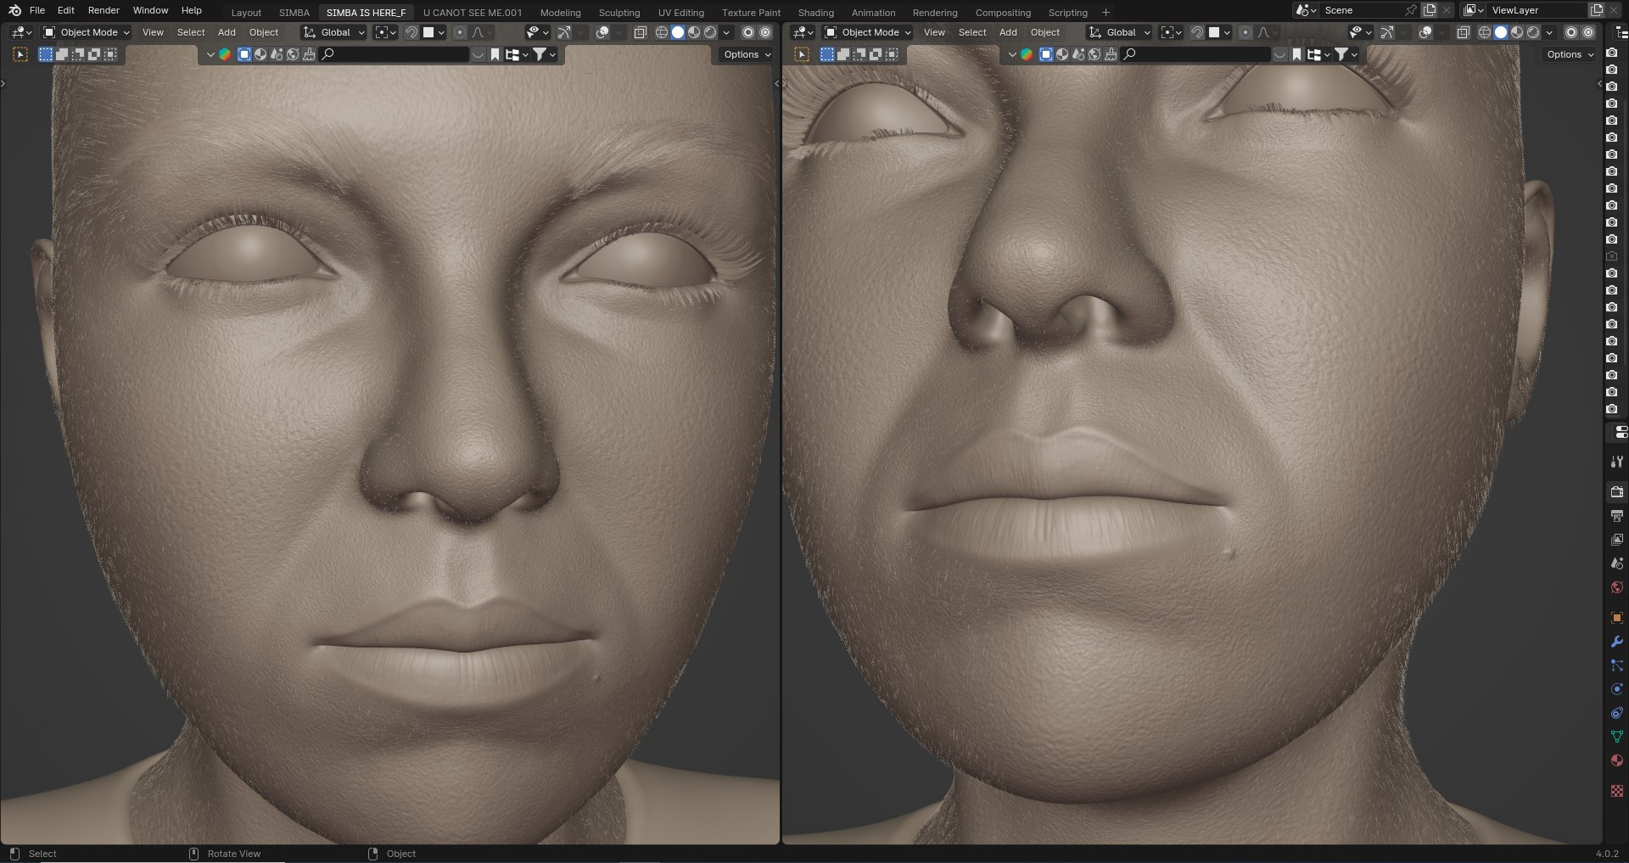Select tweak tool in left viewport
This screenshot has height=863, width=1629.
tap(20, 54)
